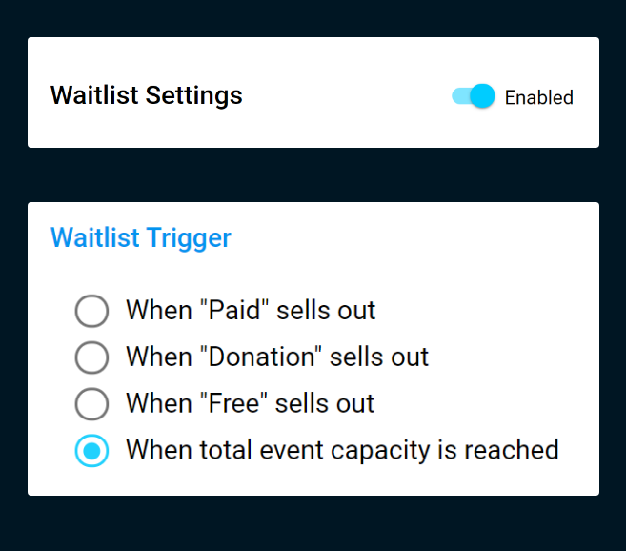This screenshot has height=551, width=626.
Task: Select the "Paid" sells out radio button
Action: (91, 311)
